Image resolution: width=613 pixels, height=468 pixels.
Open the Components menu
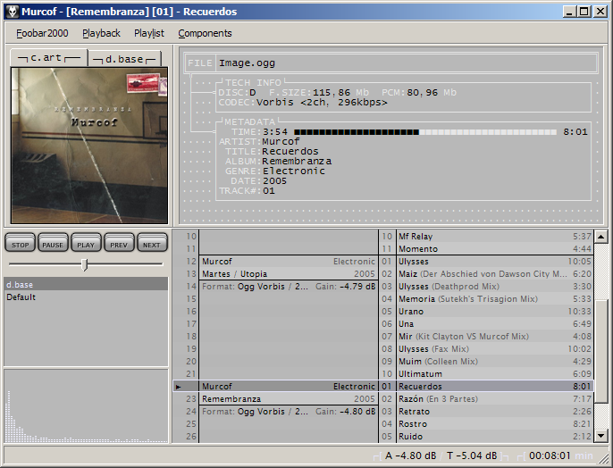205,33
